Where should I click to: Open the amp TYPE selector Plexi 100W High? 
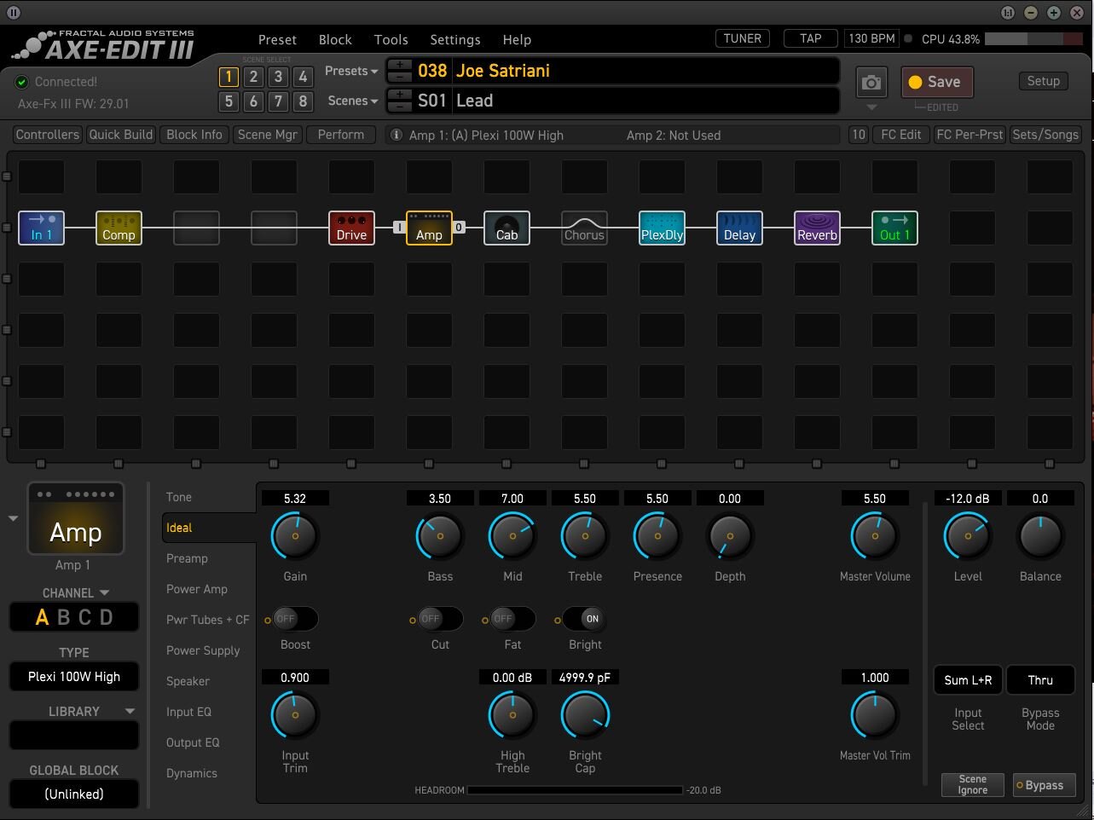[x=74, y=677]
